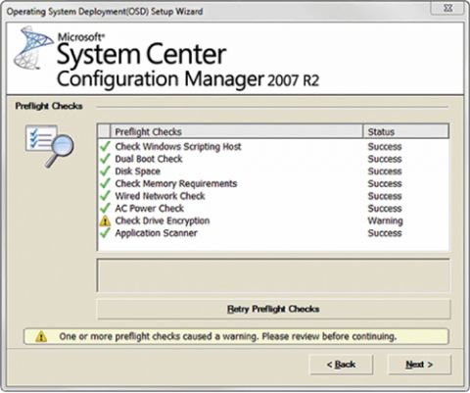The height and width of the screenshot is (393, 470).
Task: Click the Success status for Disk Space
Action: (x=385, y=172)
